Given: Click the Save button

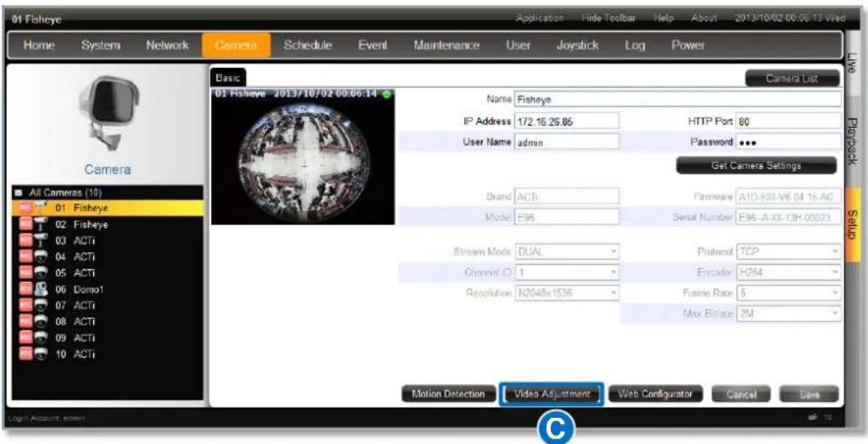Looking at the screenshot, I should click(809, 394).
